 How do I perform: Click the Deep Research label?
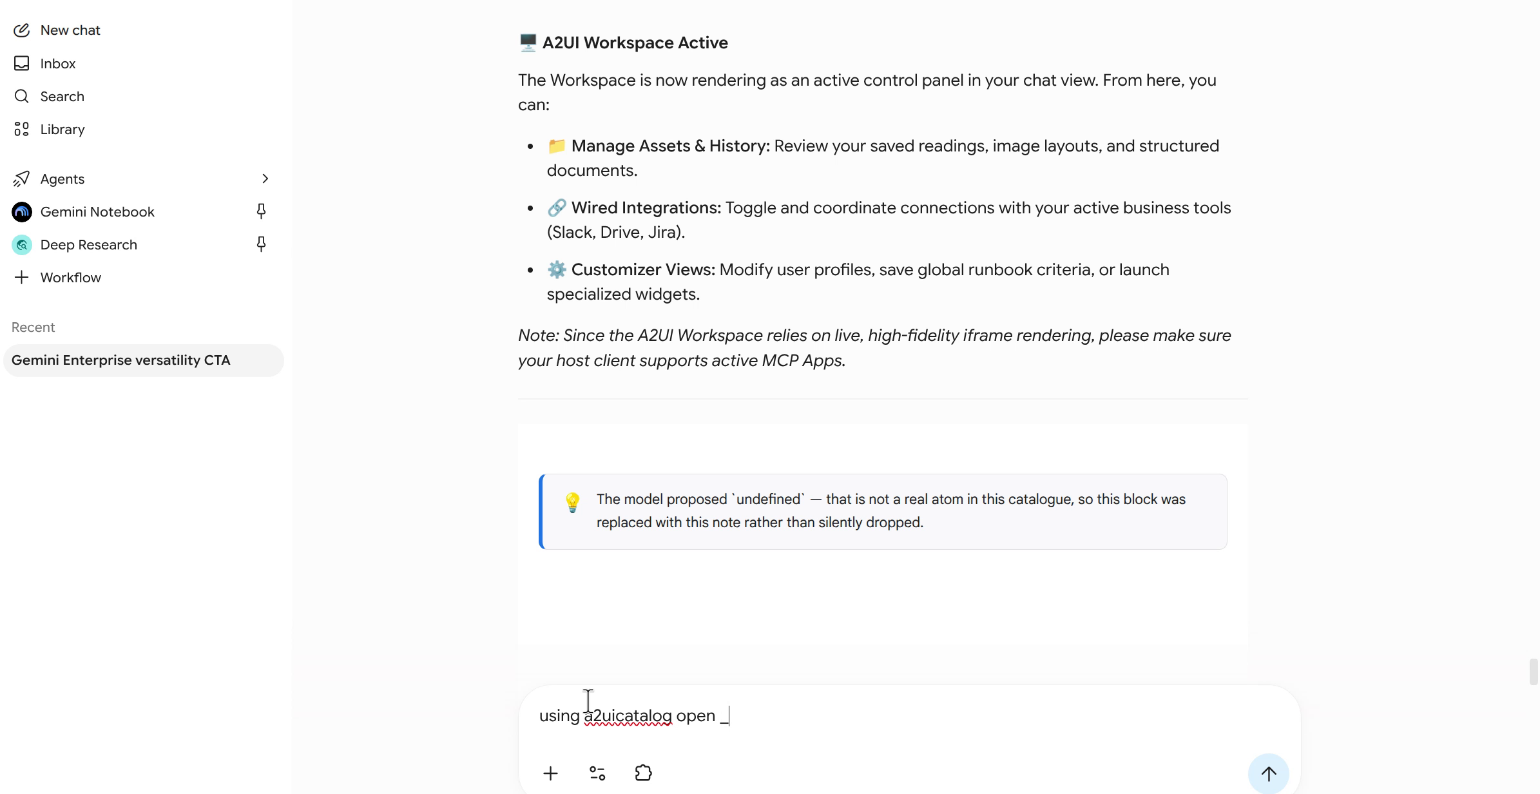(x=89, y=244)
